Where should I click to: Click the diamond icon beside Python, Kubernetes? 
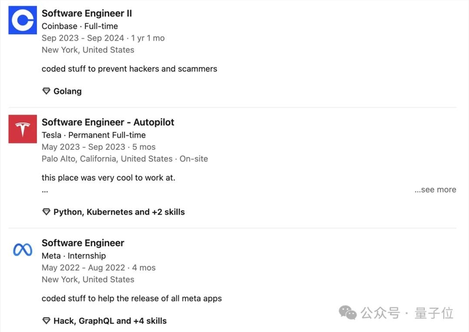click(x=46, y=212)
